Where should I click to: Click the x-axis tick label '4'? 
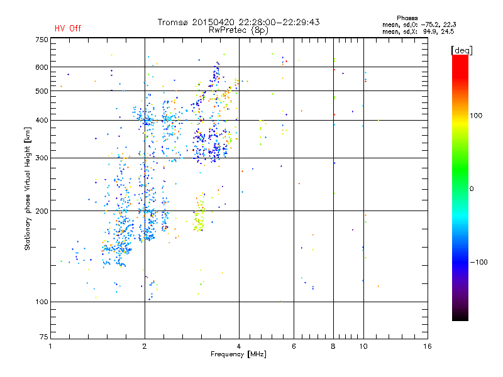239,346
